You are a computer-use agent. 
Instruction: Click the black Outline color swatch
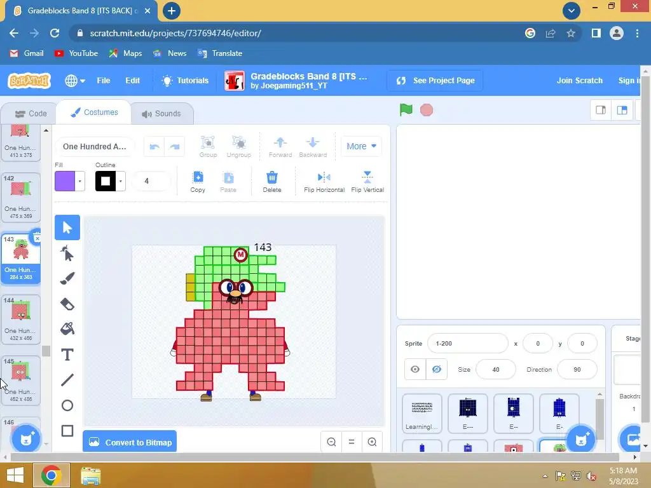(106, 181)
